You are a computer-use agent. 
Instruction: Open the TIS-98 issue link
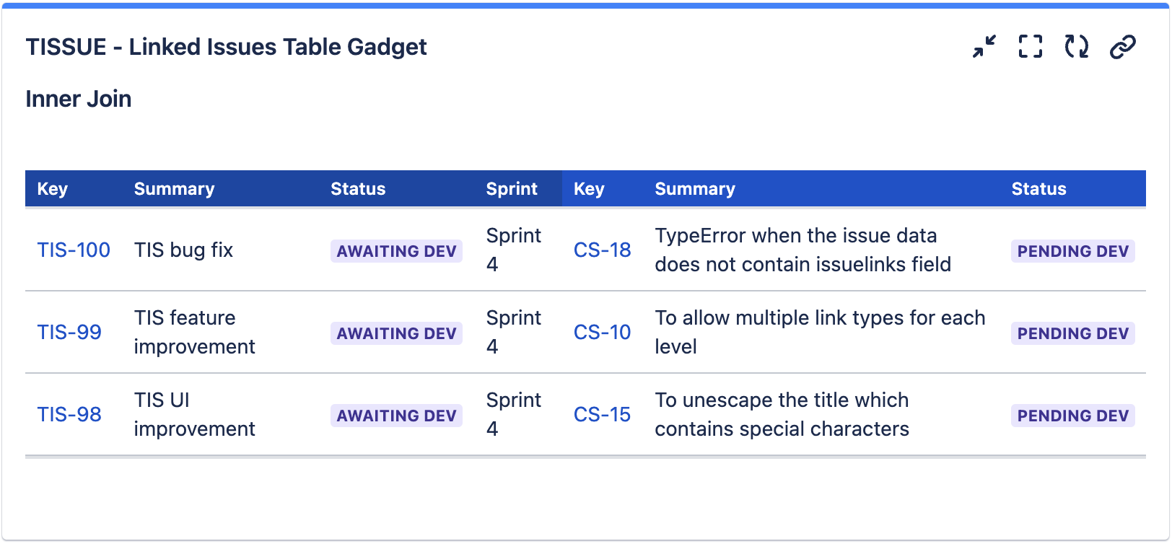tap(69, 415)
